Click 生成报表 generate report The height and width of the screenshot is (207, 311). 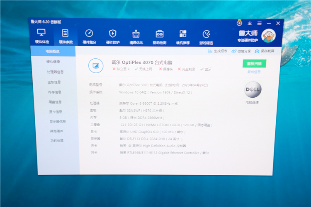(x=218, y=51)
